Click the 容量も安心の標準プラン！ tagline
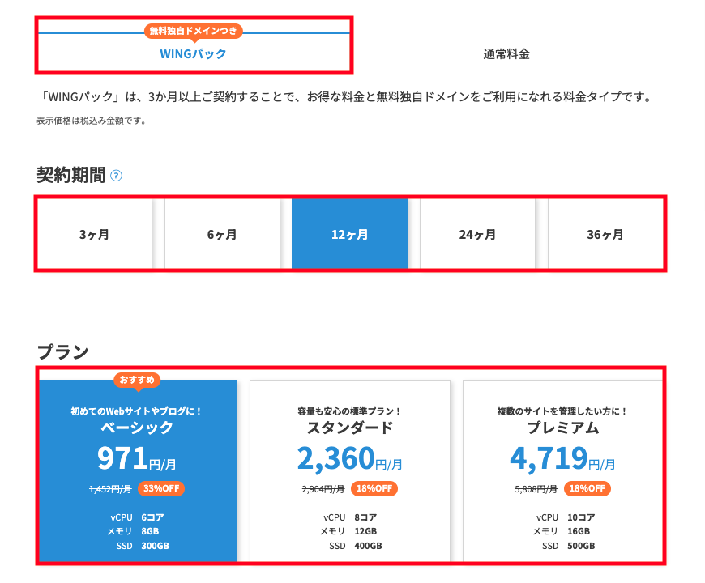This screenshot has width=705, height=583. [x=350, y=411]
